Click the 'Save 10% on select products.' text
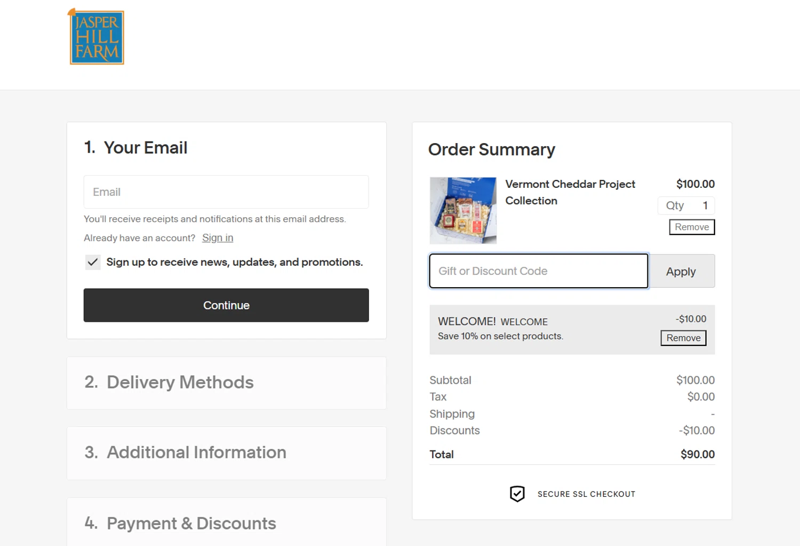Viewport: 800px width, 546px height. click(x=500, y=336)
